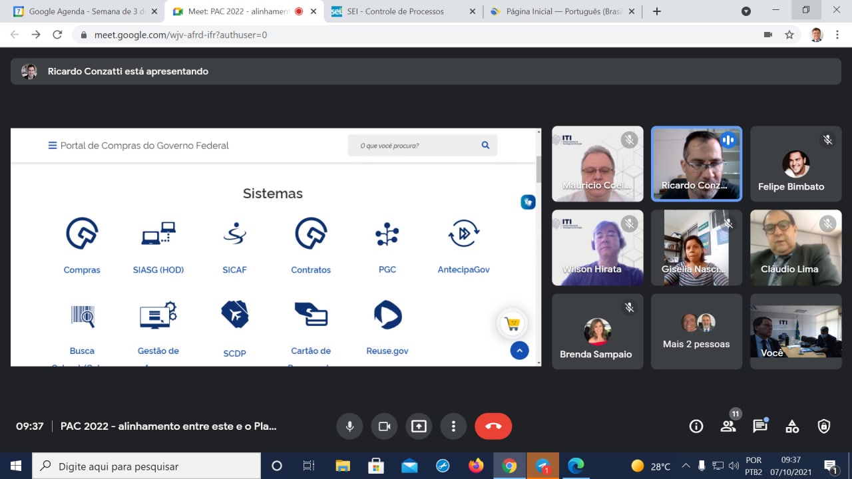Open the activities icon
The width and height of the screenshot is (852, 479).
(792, 426)
